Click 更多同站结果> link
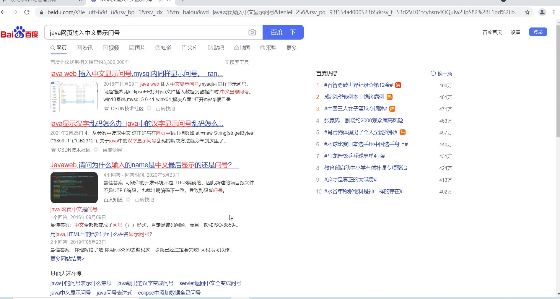This screenshot has width=560, height=299. [x=67, y=259]
